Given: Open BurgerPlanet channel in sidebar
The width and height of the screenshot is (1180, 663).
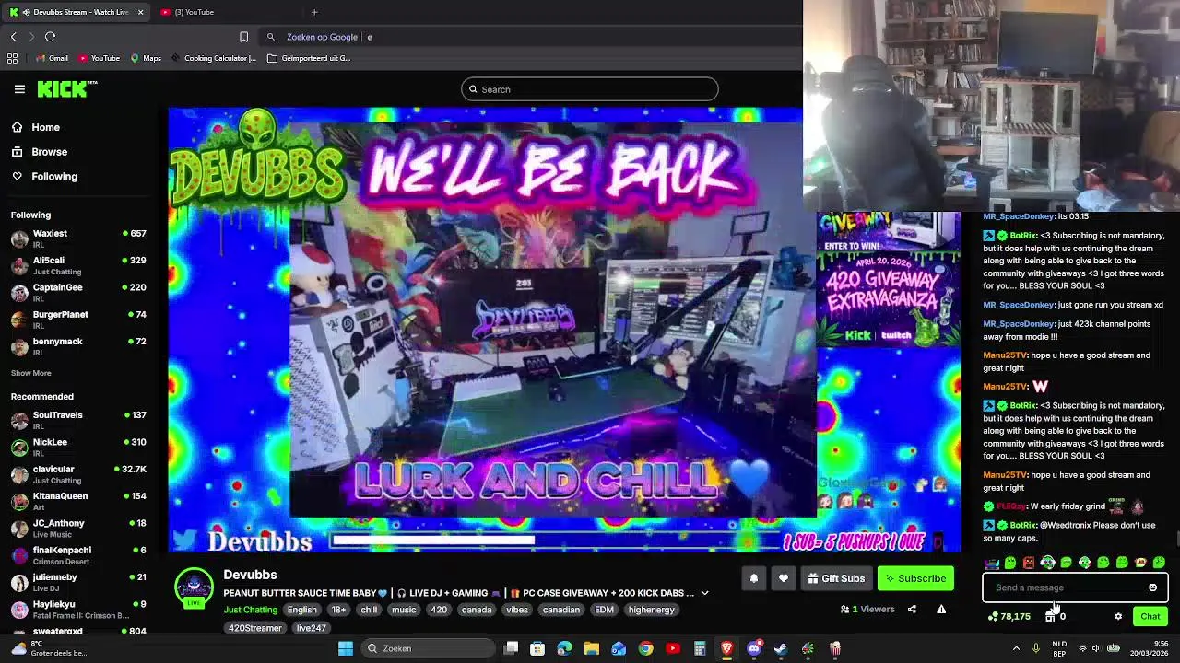Looking at the screenshot, I should tap(79, 320).
